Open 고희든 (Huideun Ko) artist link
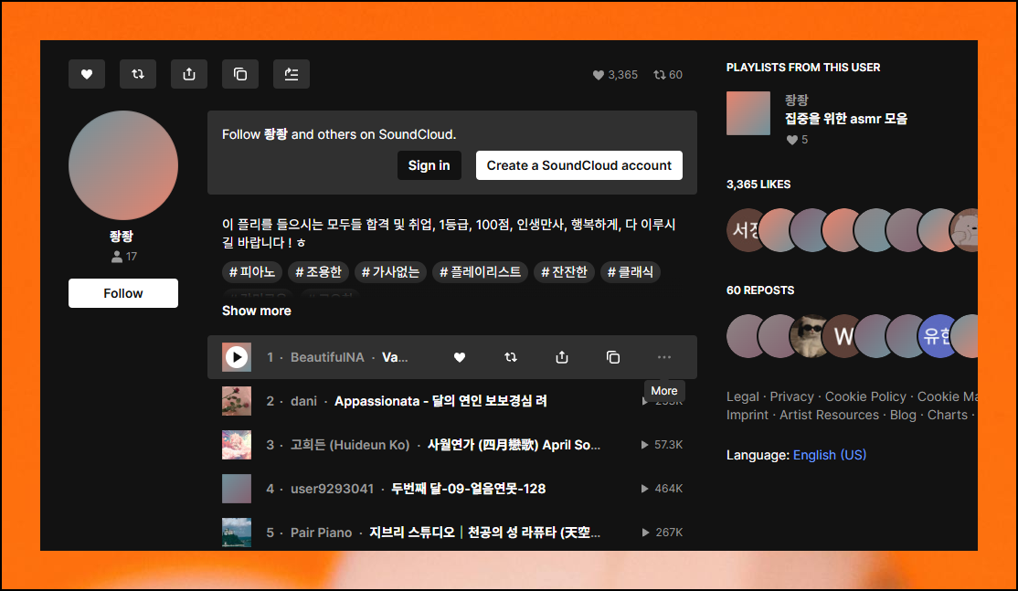Image resolution: width=1018 pixels, height=591 pixels. pyautogui.click(x=350, y=445)
